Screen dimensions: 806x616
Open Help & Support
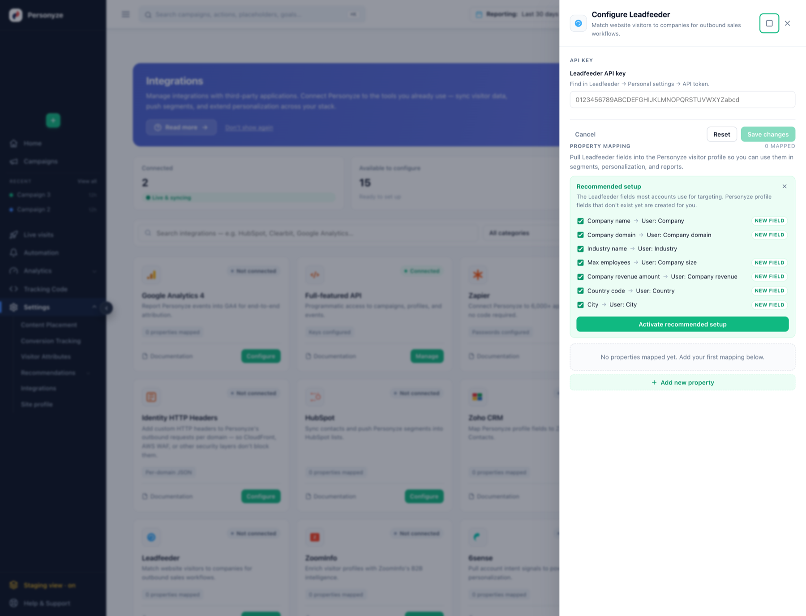coord(40,603)
